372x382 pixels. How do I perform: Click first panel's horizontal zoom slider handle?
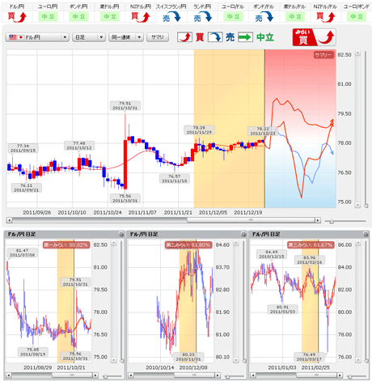105,376
